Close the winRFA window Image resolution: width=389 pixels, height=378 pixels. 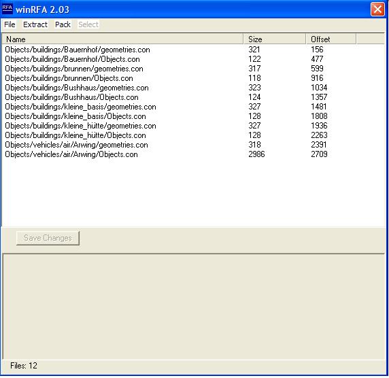[x=377, y=10]
